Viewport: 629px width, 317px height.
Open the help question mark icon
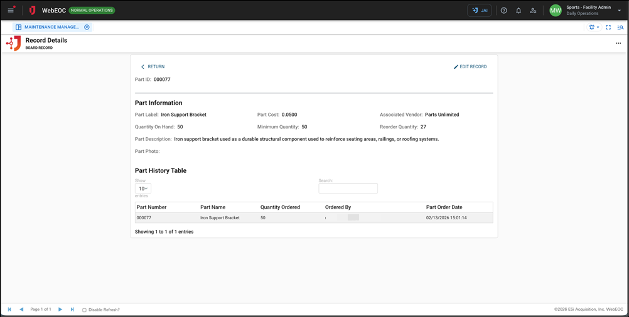(x=503, y=11)
